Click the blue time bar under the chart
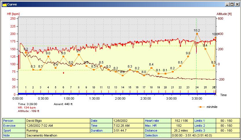Viewport: 241px width, 140px height. [116, 94]
